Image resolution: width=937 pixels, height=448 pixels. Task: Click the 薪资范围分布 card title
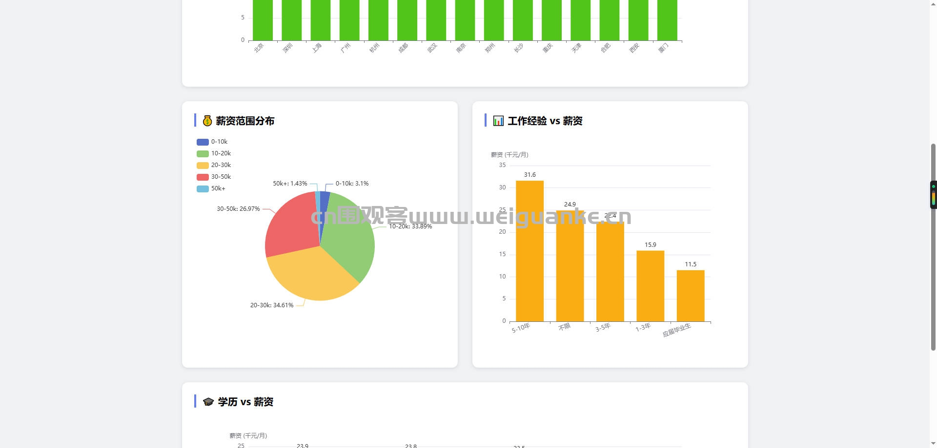[245, 121]
